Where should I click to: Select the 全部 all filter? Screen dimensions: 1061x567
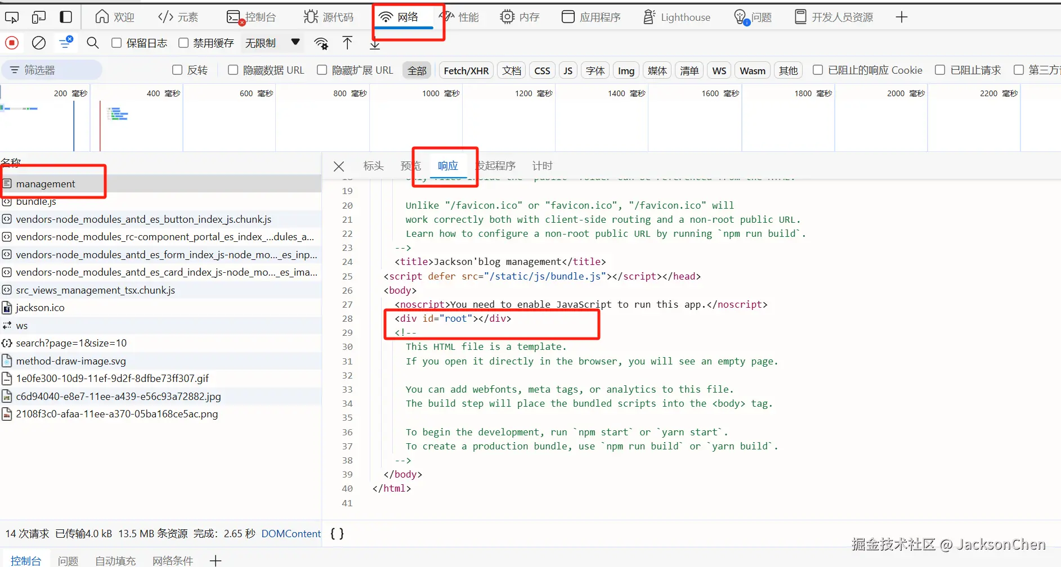coord(417,70)
